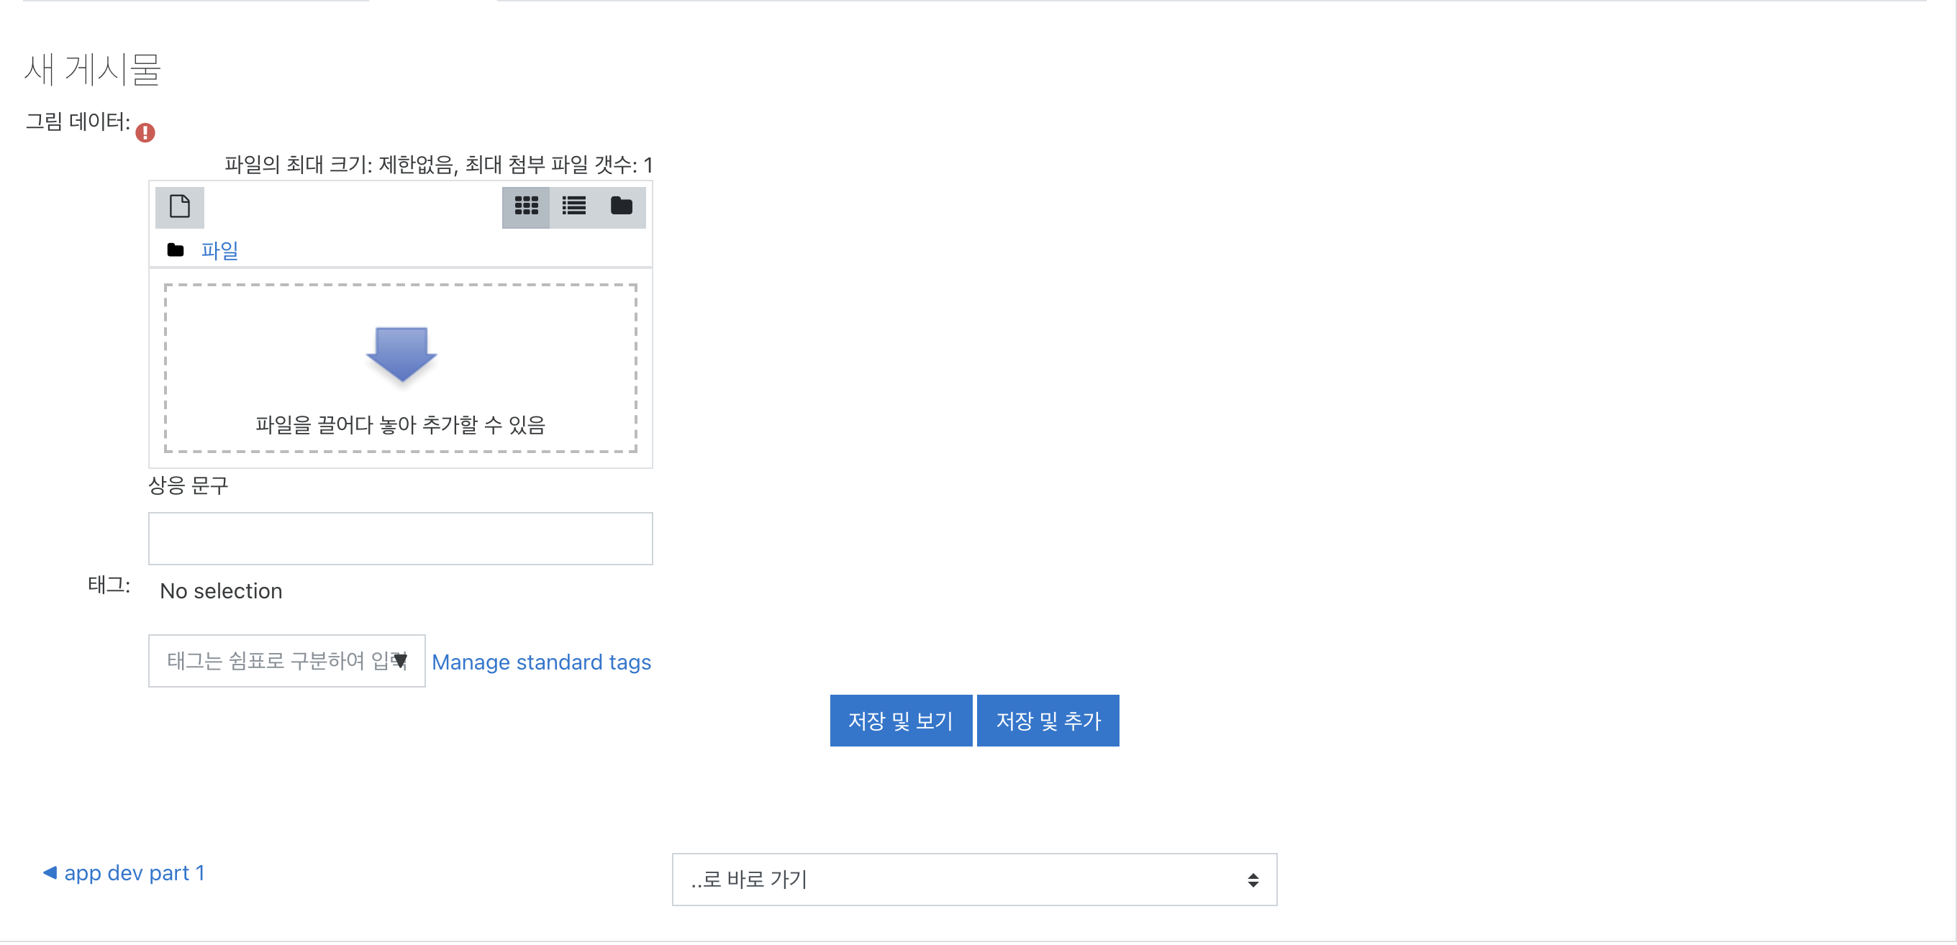Click the blue download arrow in drop zone
Viewport: 1957px width, 945px height.
coord(401,354)
